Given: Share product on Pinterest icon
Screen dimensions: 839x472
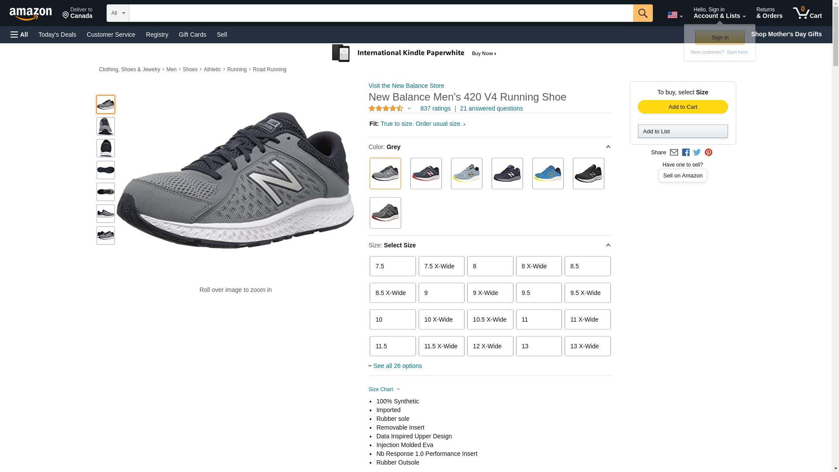Looking at the screenshot, I should pyautogui.click(x=708, y=153).
